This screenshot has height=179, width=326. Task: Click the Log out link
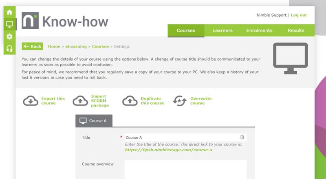point(299,15)
